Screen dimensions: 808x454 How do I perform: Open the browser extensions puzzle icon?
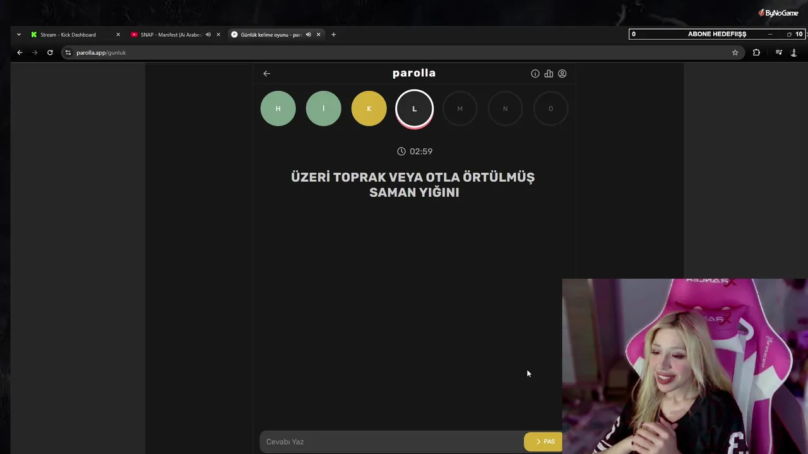click(x=756, y=52)
